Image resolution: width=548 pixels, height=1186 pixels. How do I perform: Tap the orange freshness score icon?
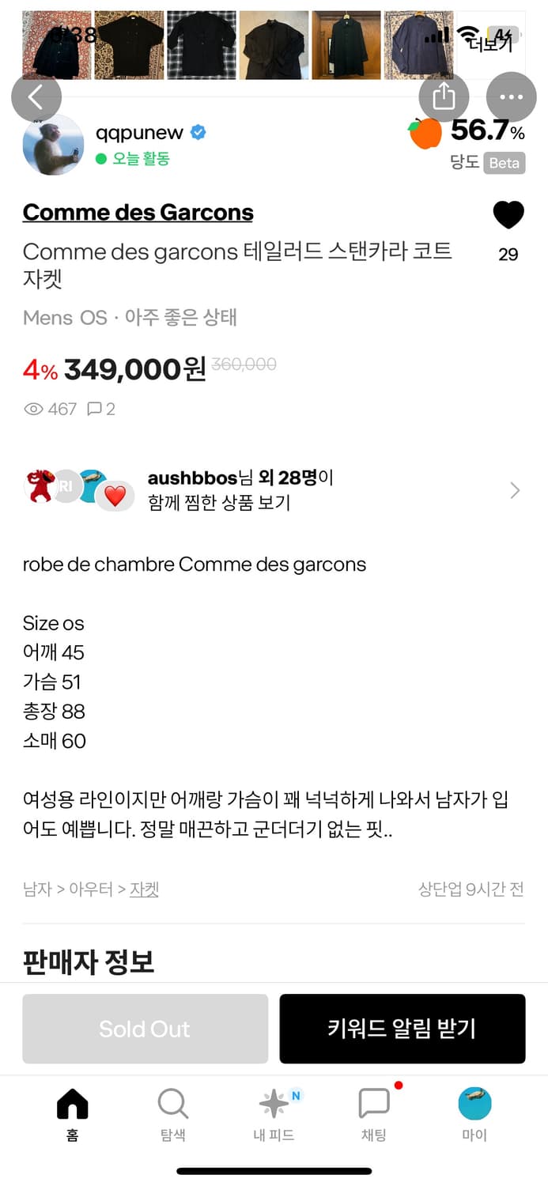[425, 133]
